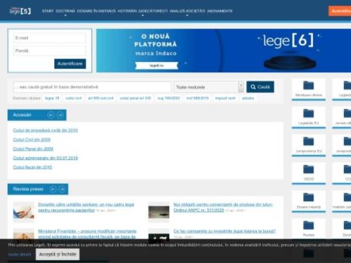Expand the Doctrină menu
The width and height of the screenshot is (351, 263).
point(66,11)
